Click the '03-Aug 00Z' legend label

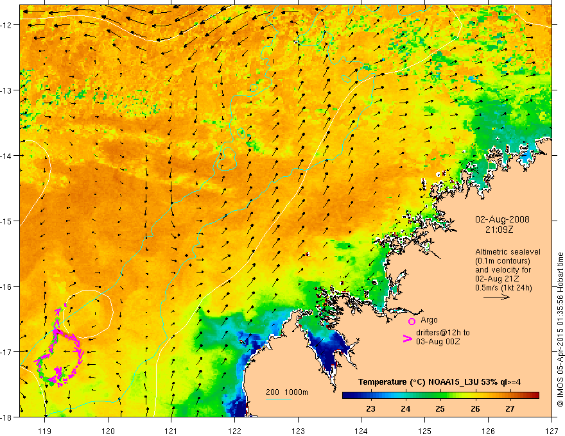pyautogui.click(x=438, y=342)
